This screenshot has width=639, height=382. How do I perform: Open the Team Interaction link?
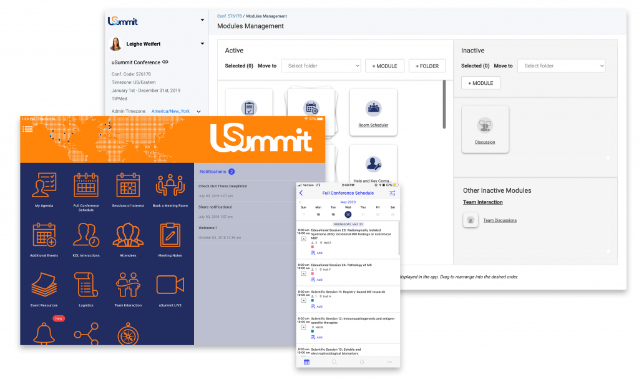pyautogui.click(x=482, y=202)
